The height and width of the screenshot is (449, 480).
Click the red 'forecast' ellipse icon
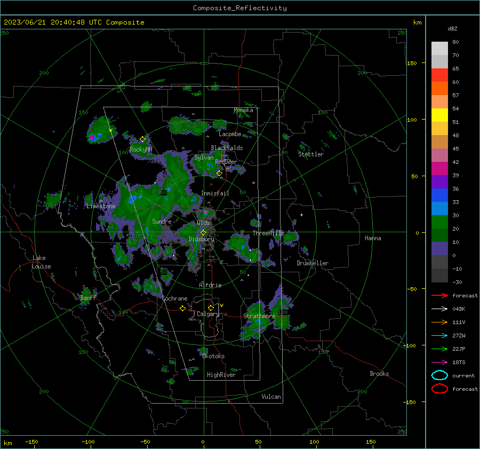pos(439,389)
